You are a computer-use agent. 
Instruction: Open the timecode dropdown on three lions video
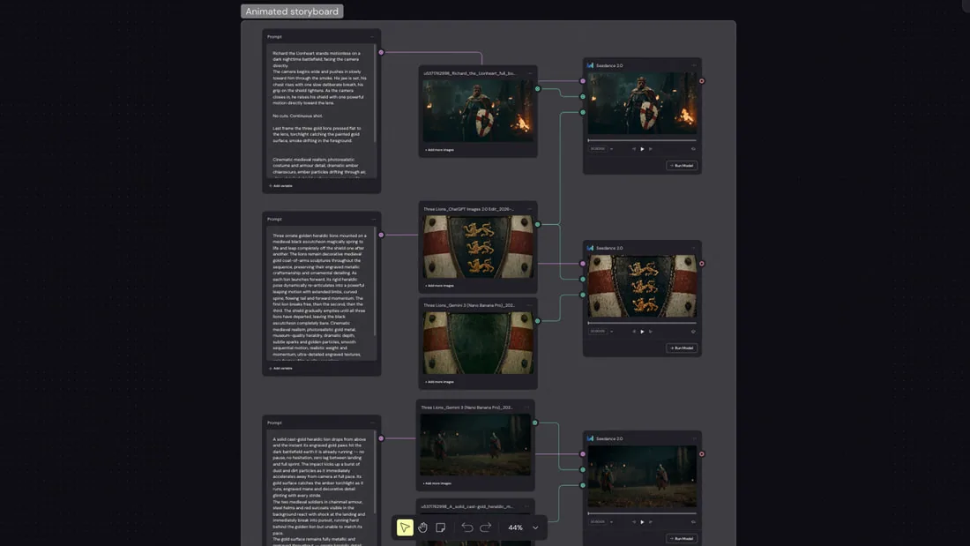pyautogui.click(x=612, y=332)
